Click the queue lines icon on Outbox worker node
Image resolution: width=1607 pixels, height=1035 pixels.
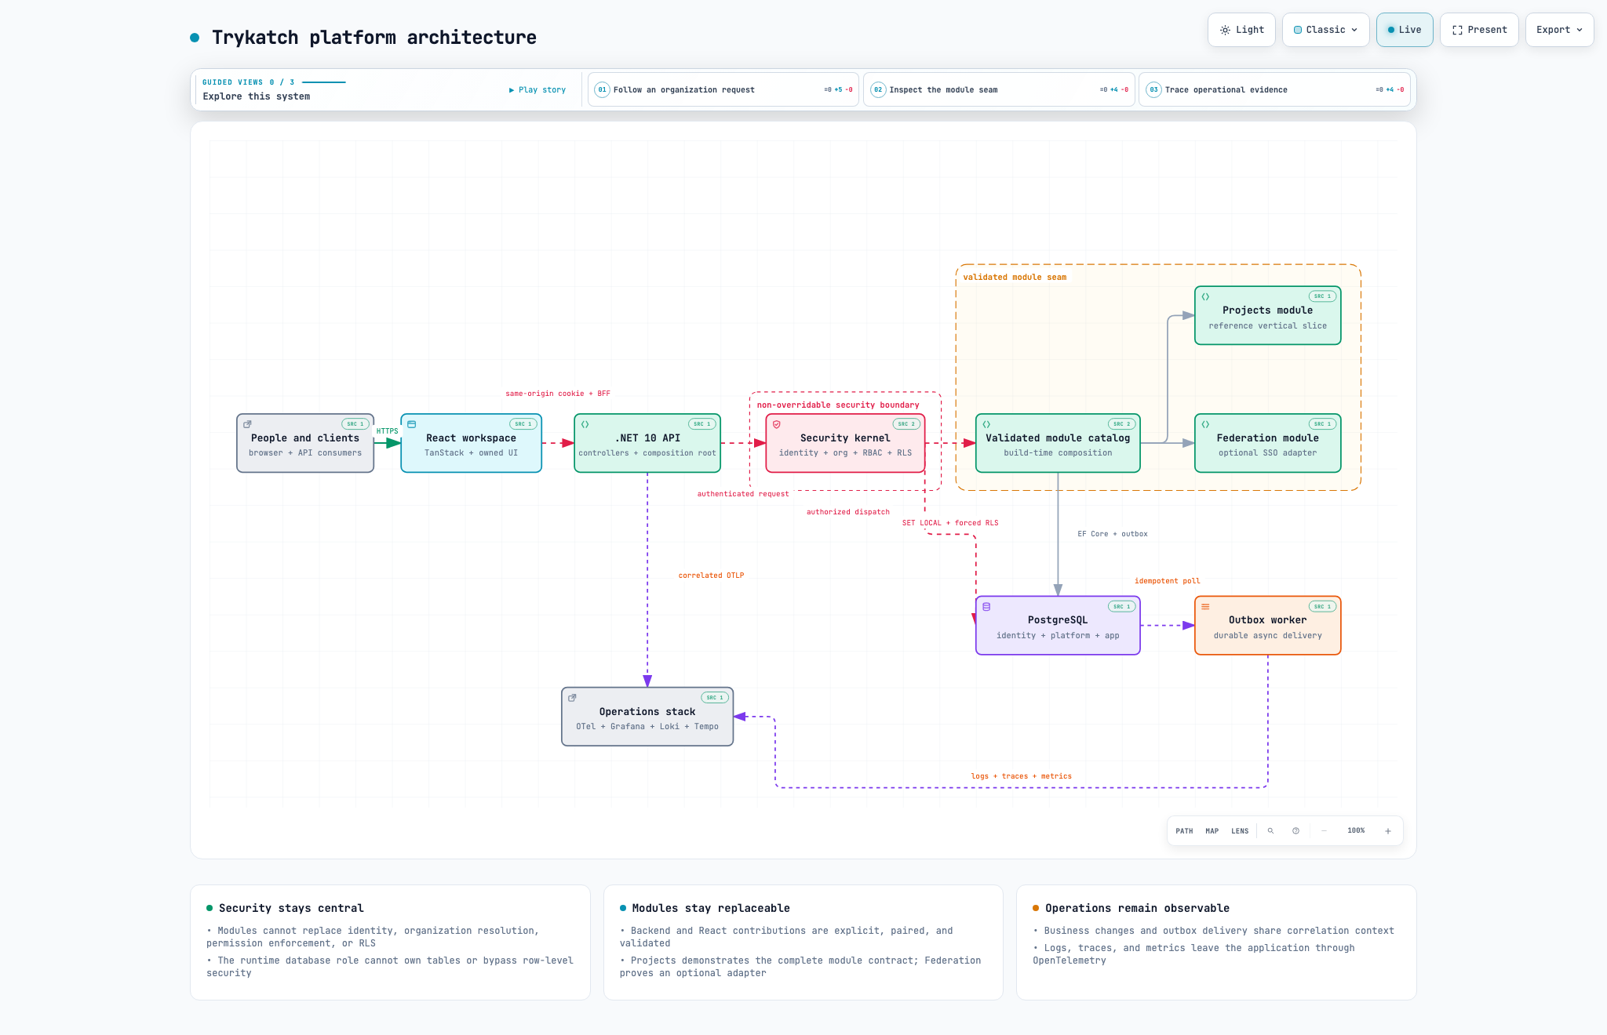(x=1205, y=606)
